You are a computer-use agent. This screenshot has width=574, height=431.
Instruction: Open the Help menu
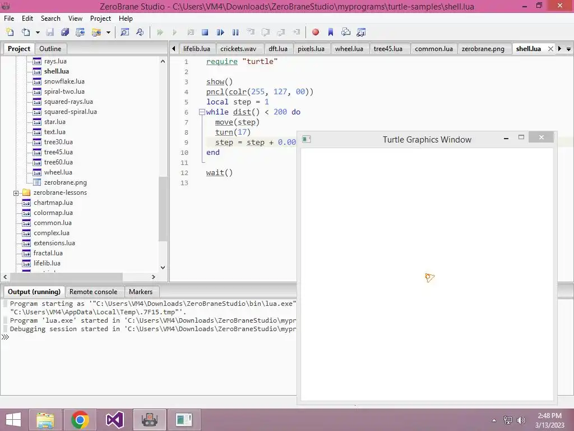coord(126,19)
